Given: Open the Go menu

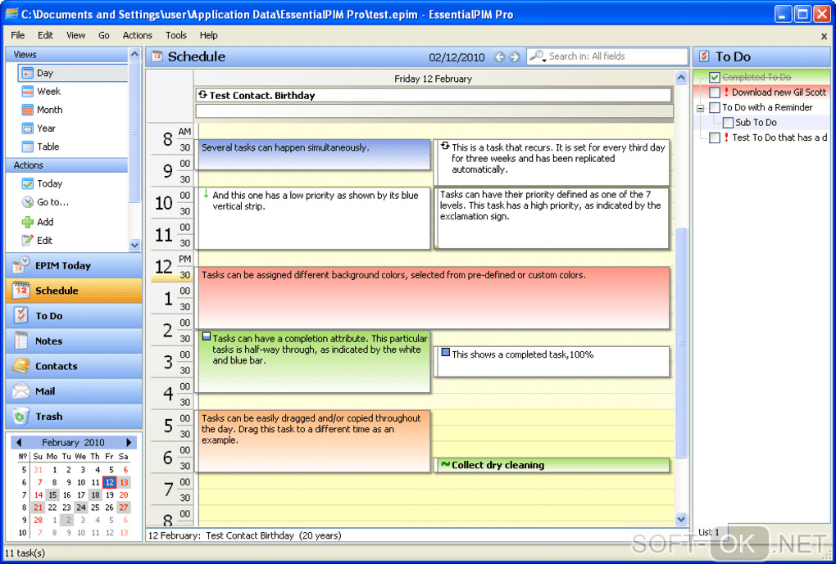Looking at the screenshot, I should coord(104,35).
